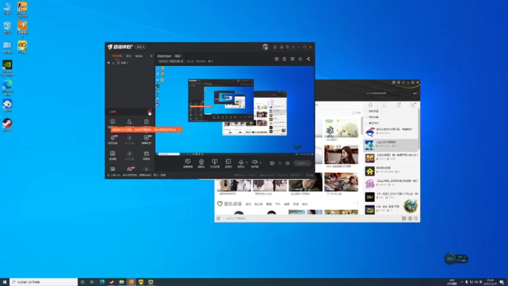Open the game category pill below the stream title
508x286 pixels.
pos(171,61)
